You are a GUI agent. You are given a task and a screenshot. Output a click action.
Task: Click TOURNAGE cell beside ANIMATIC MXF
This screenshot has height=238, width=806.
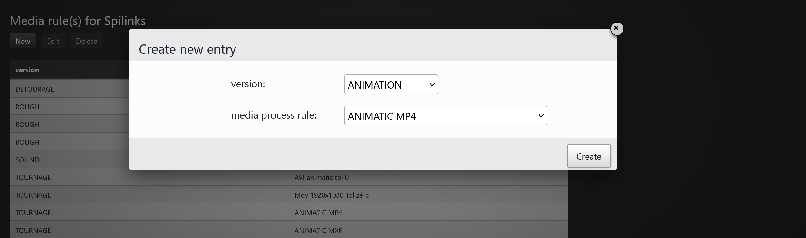click(33, 230)
